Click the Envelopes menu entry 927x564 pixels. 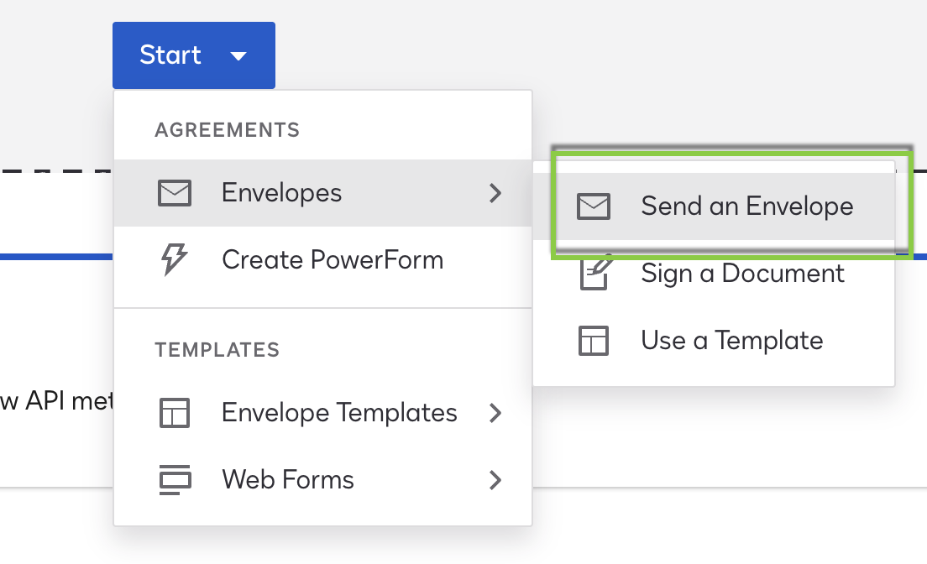(x=280, y=192)
